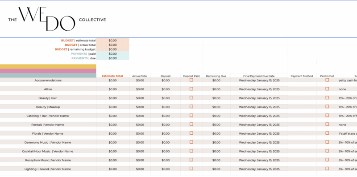The width and height of the screenshot is (357, 177).
Task: Select the BUDGET actual total value cell
Action: 113,45
